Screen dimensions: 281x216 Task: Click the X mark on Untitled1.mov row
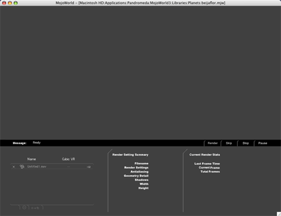(x=13, y=167)
